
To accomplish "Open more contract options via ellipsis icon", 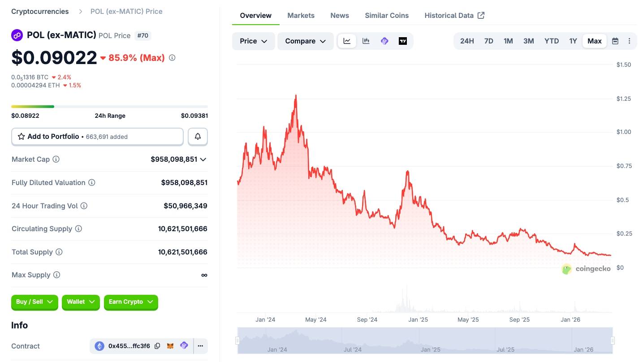I will 200,346.
